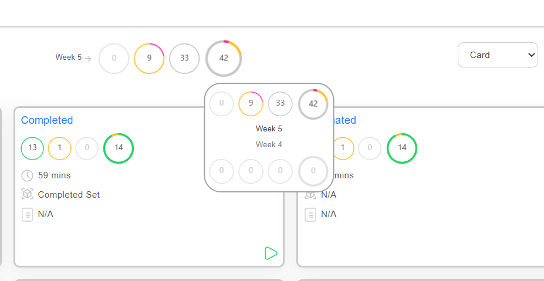
Task: Click the grey circle 33 in top row
Action: click(184, 58)
